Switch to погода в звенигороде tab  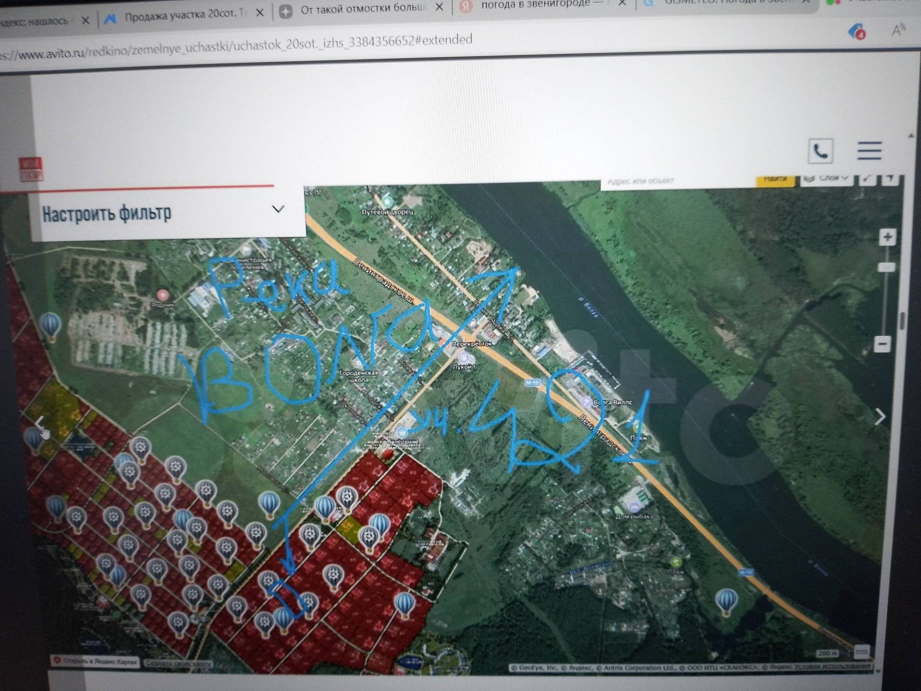tap(535, 5)
